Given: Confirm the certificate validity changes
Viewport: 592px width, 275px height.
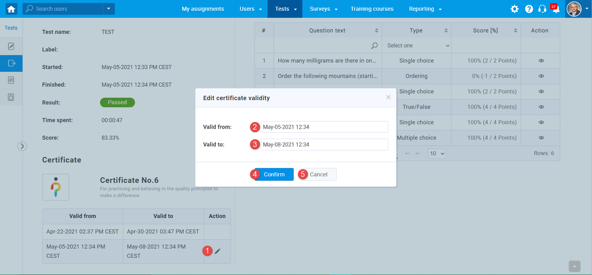Looking at the screenshot, I should pyautogui.click(x=274, y=174).
